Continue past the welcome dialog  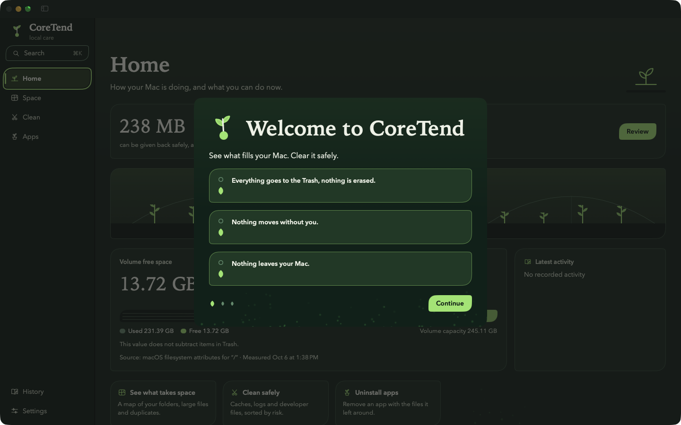(450, 303)
